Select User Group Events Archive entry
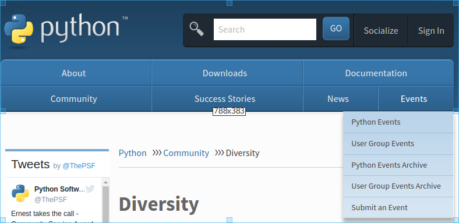The width and height of the screenshot is (459, 223). [x=398, y=186]
